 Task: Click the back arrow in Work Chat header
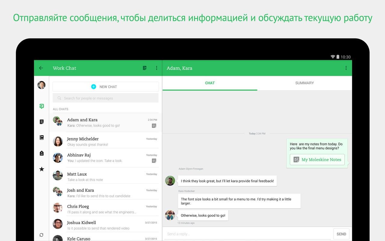[x=41, y=68]
